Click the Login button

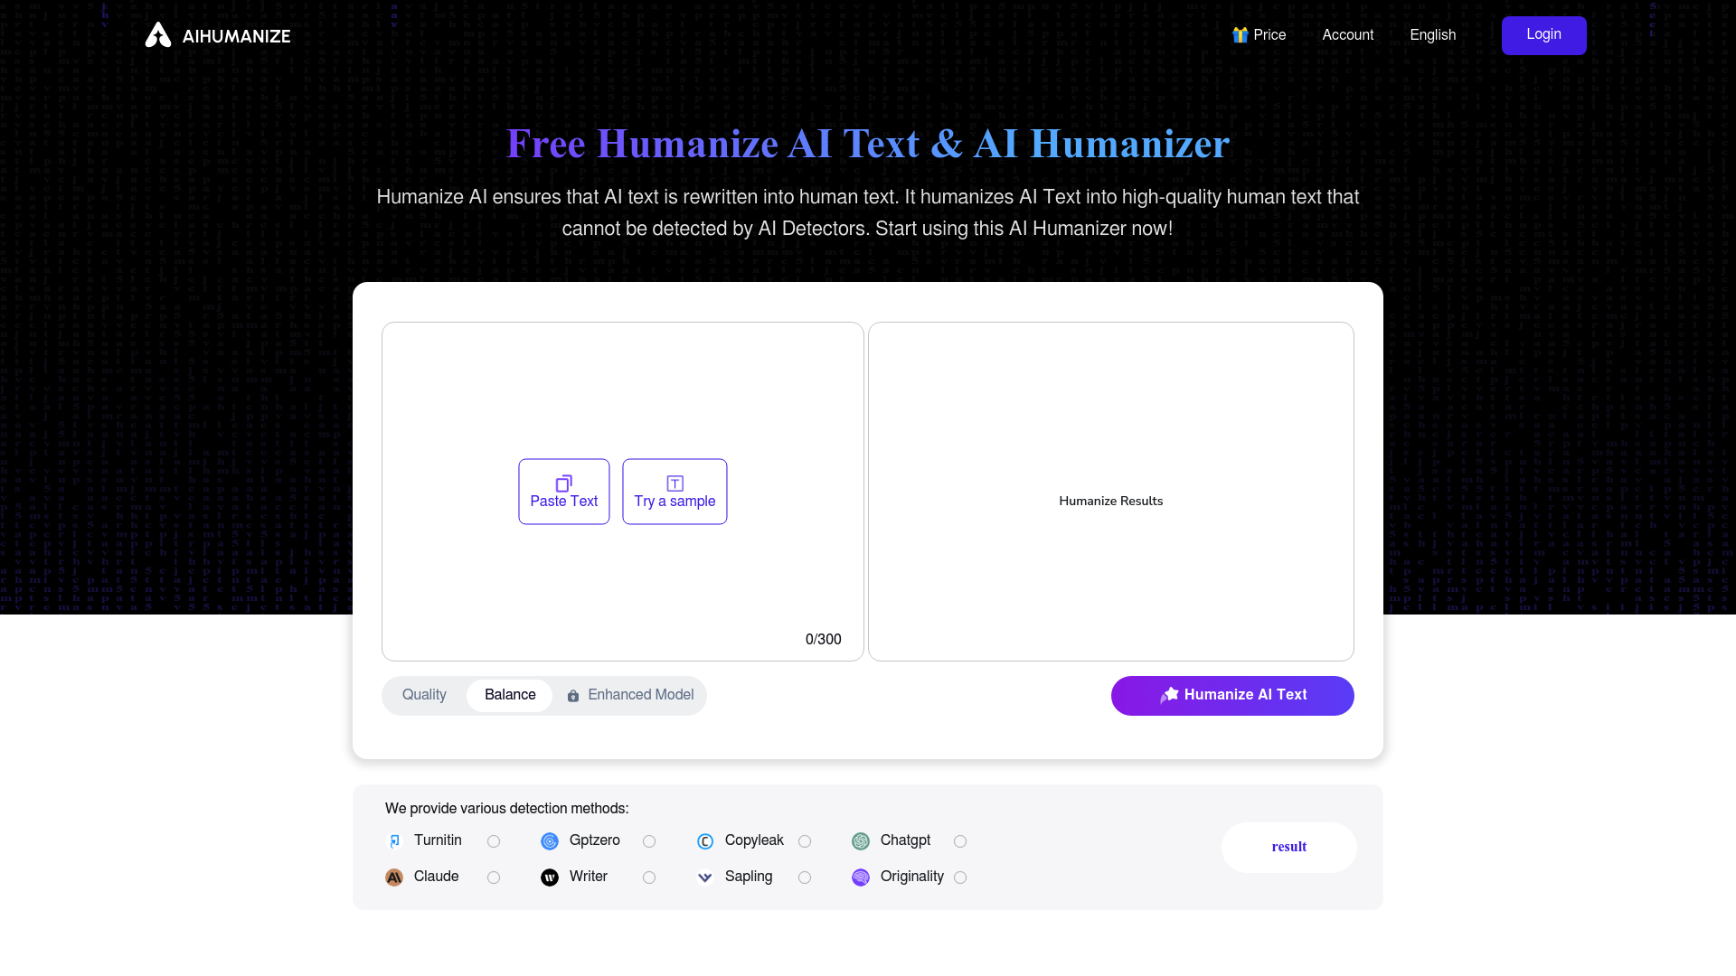[x=1543, y=34]
